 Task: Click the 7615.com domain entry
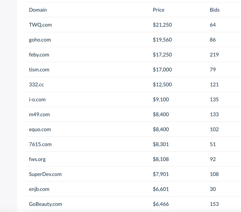click(x=40, y=144)
